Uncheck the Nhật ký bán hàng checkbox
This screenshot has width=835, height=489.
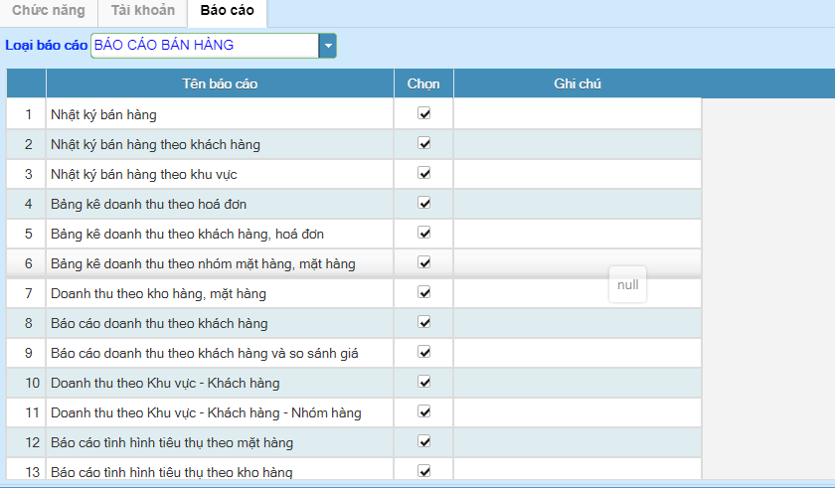424,113
